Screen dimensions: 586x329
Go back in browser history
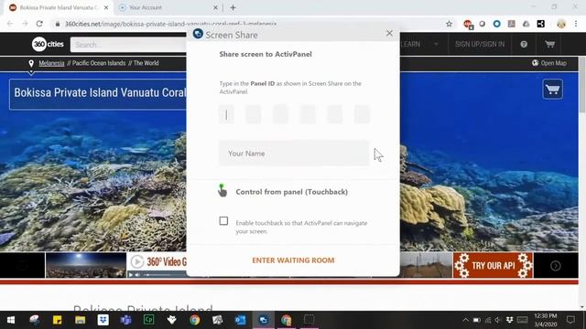point(10,24)
